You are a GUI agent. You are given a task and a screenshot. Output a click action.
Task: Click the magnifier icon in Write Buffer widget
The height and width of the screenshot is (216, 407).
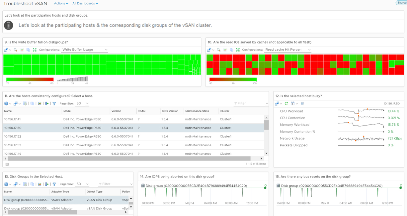click(x=15, y=50)
